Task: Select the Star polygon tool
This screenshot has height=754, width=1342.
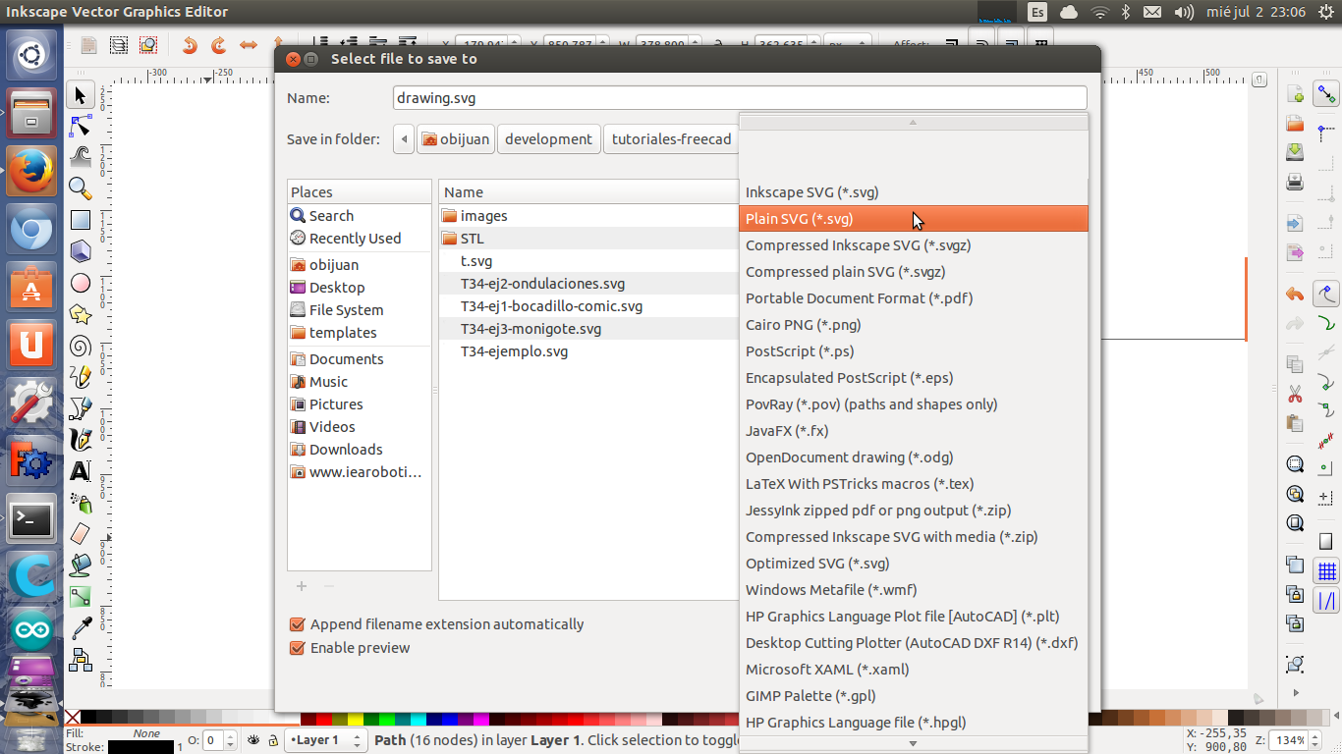Action: pos(81,314)
